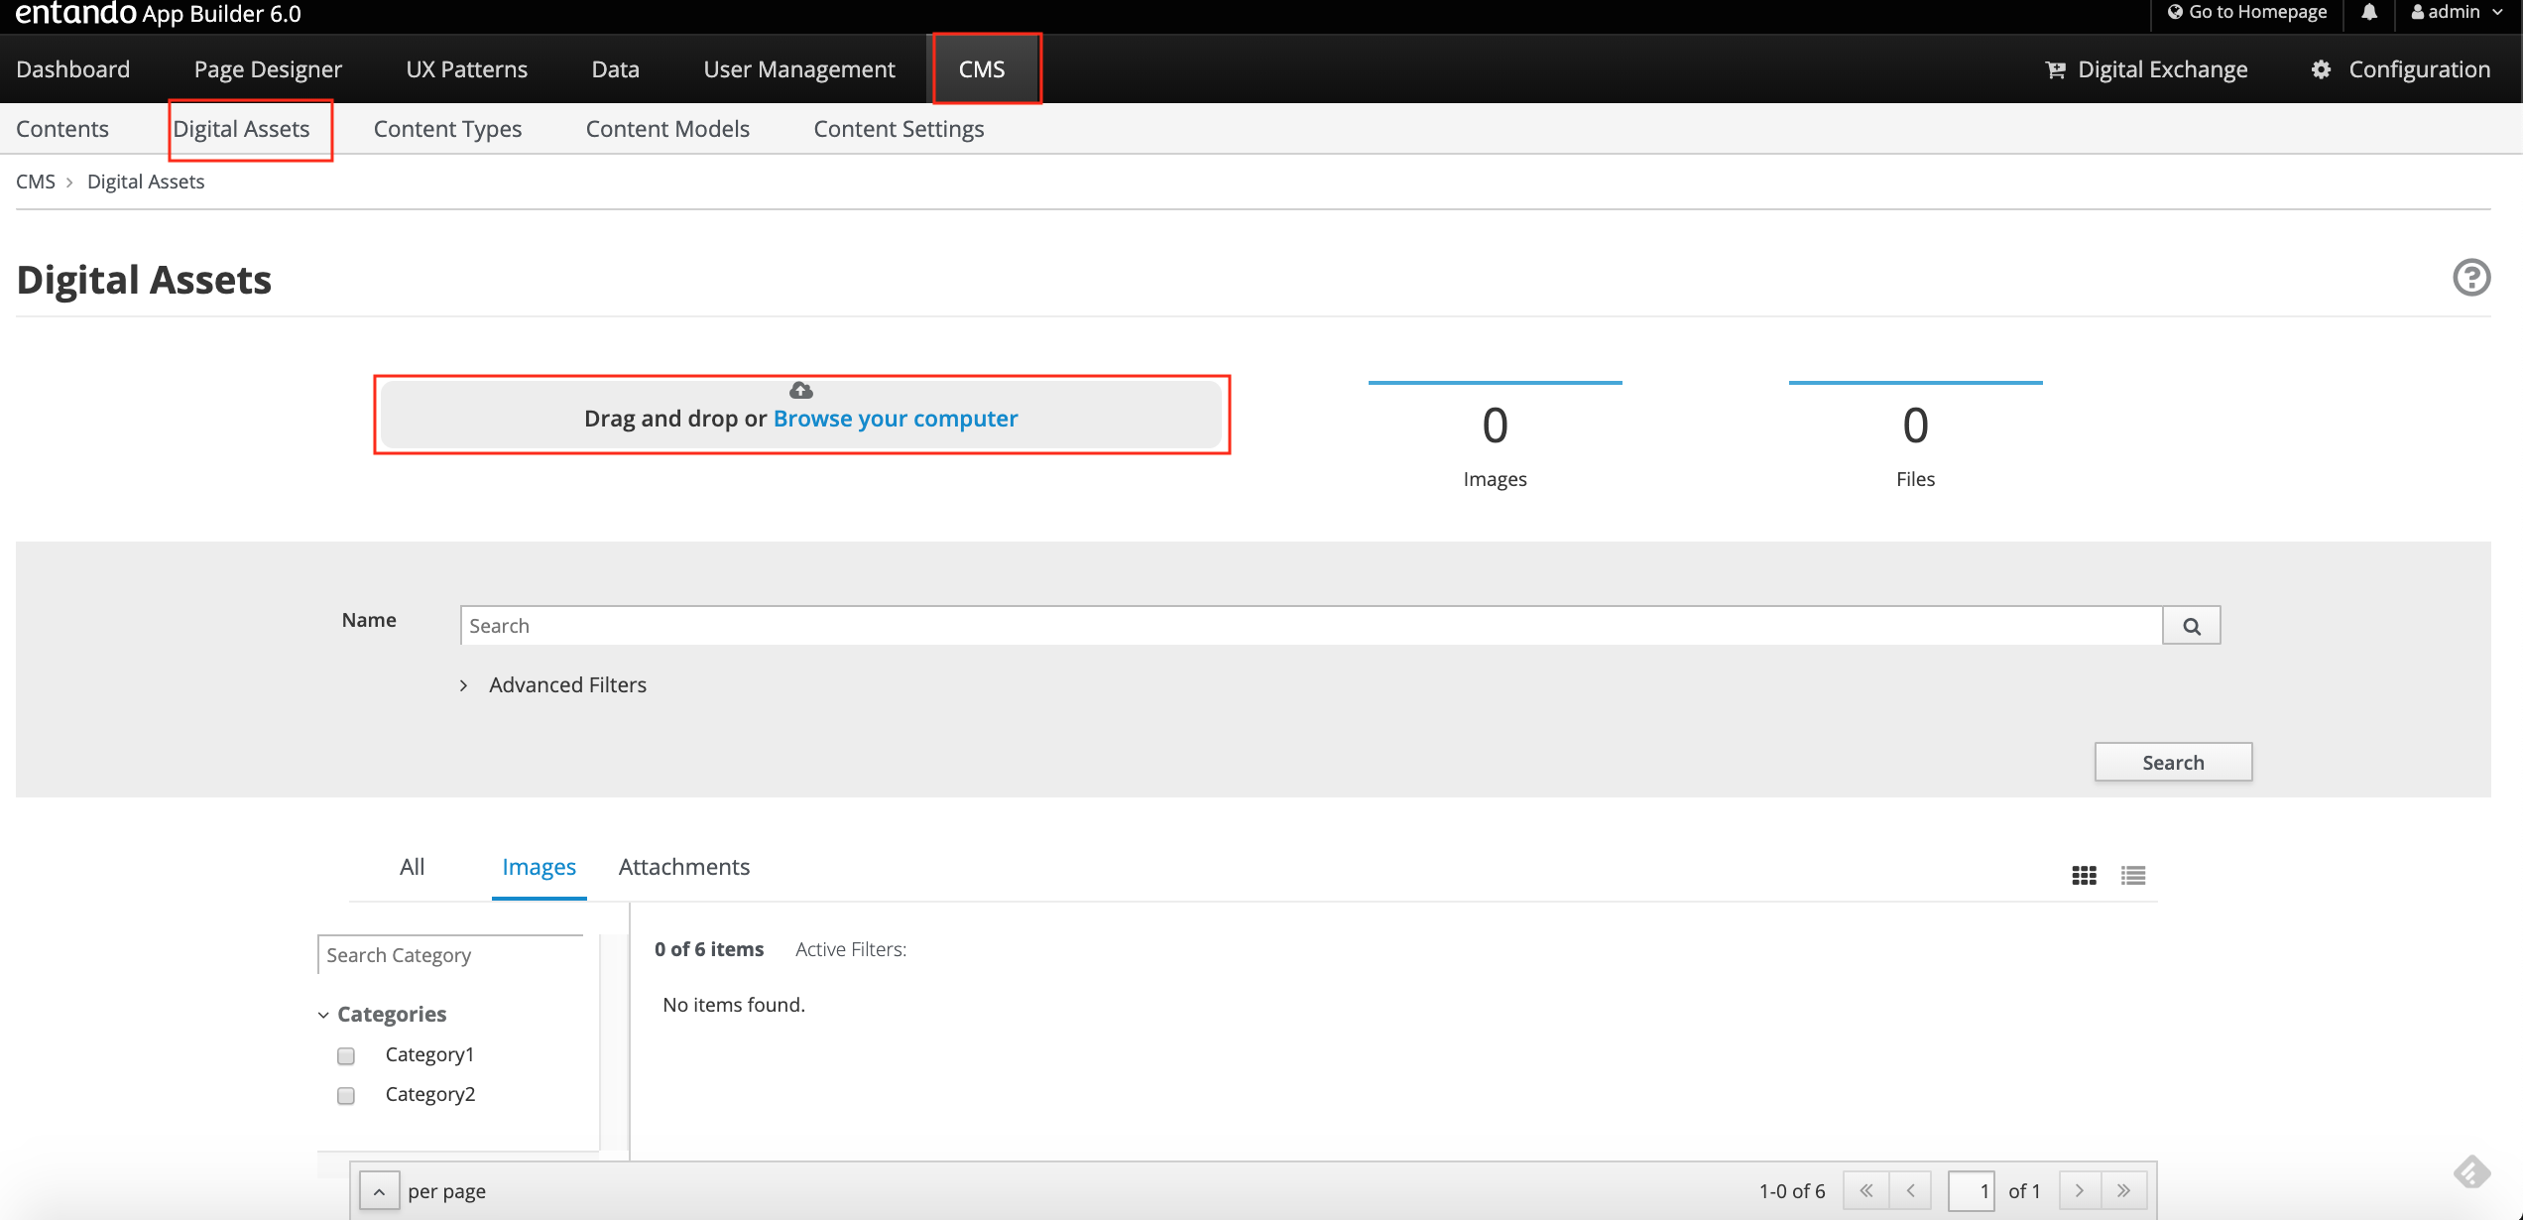Open the Content Types submenu item
2523x1220 pixels.
[x=447, y=129]
